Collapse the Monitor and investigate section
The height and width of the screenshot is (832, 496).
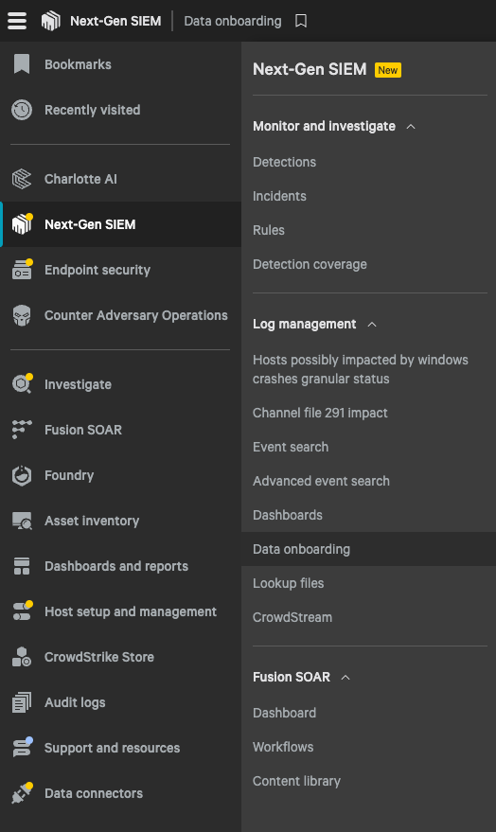click(x=411, y=126)
